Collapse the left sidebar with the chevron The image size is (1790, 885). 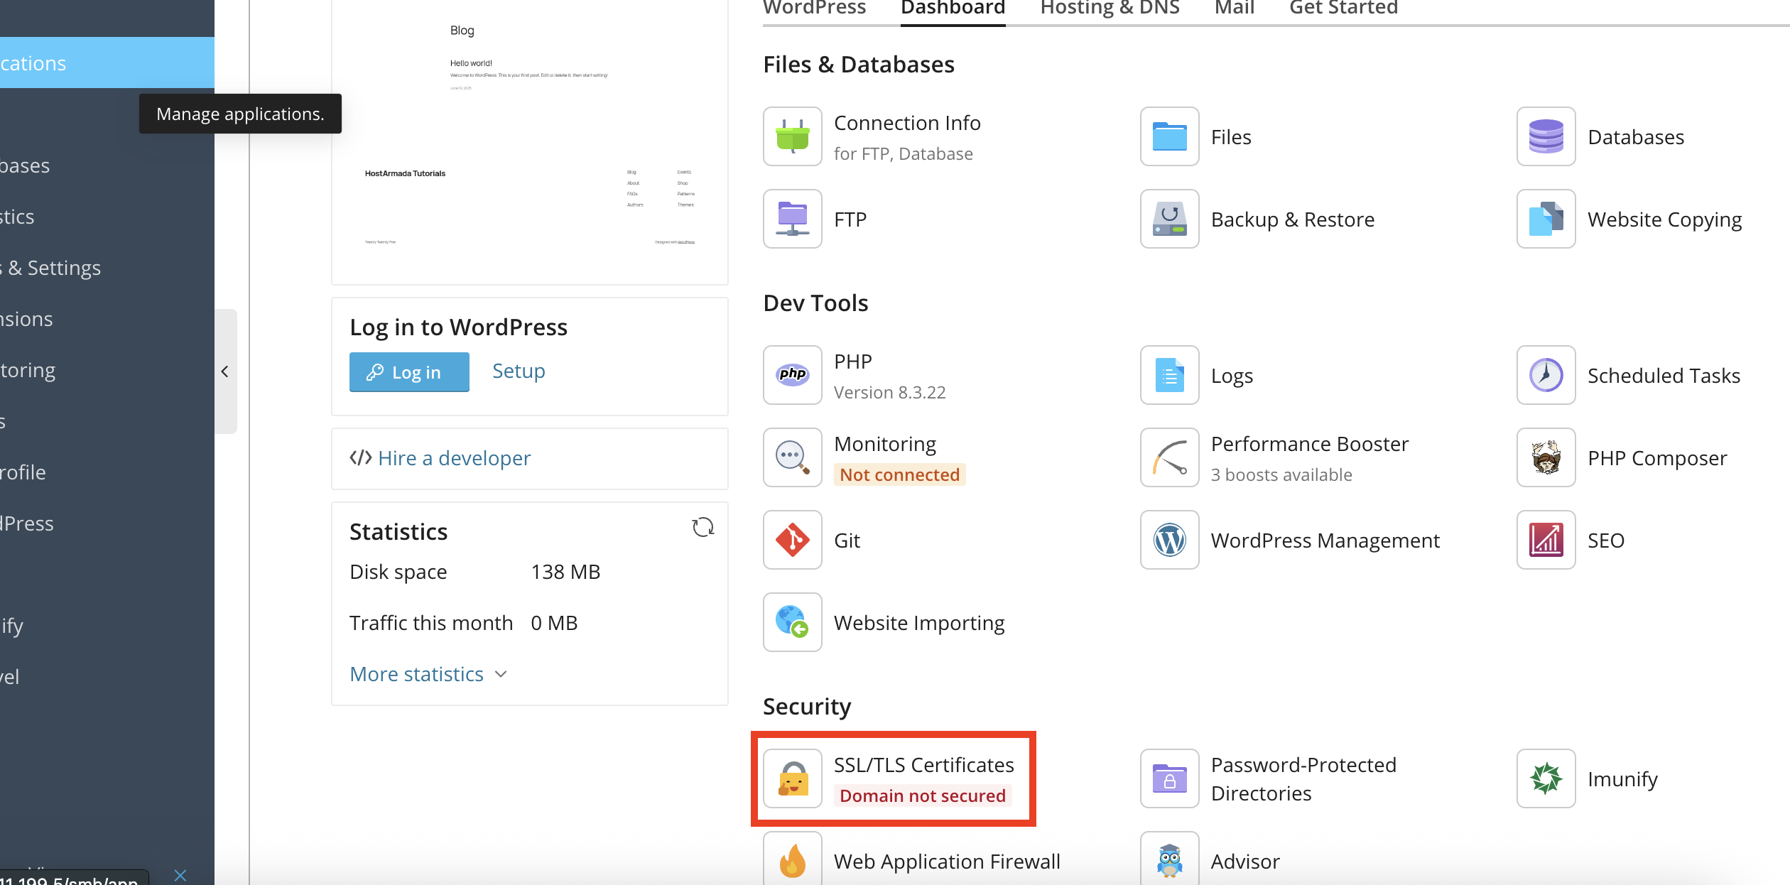click(224, 371)
